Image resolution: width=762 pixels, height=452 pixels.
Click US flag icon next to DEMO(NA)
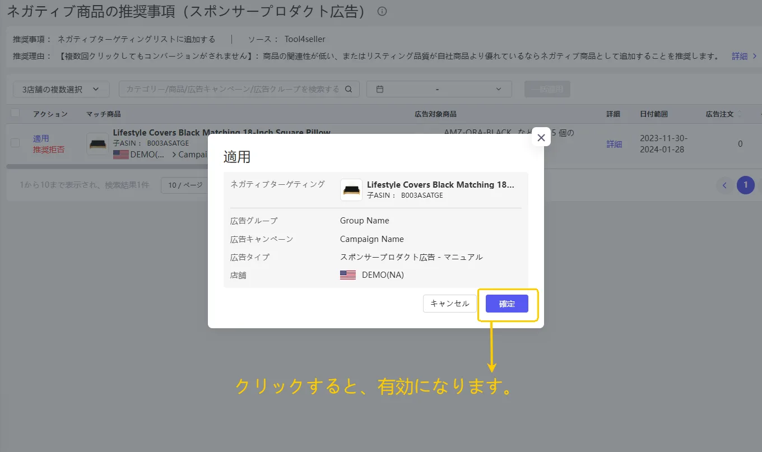348,275
